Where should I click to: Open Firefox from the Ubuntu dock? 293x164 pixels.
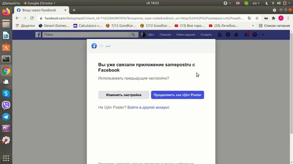[x=6, y=12]
